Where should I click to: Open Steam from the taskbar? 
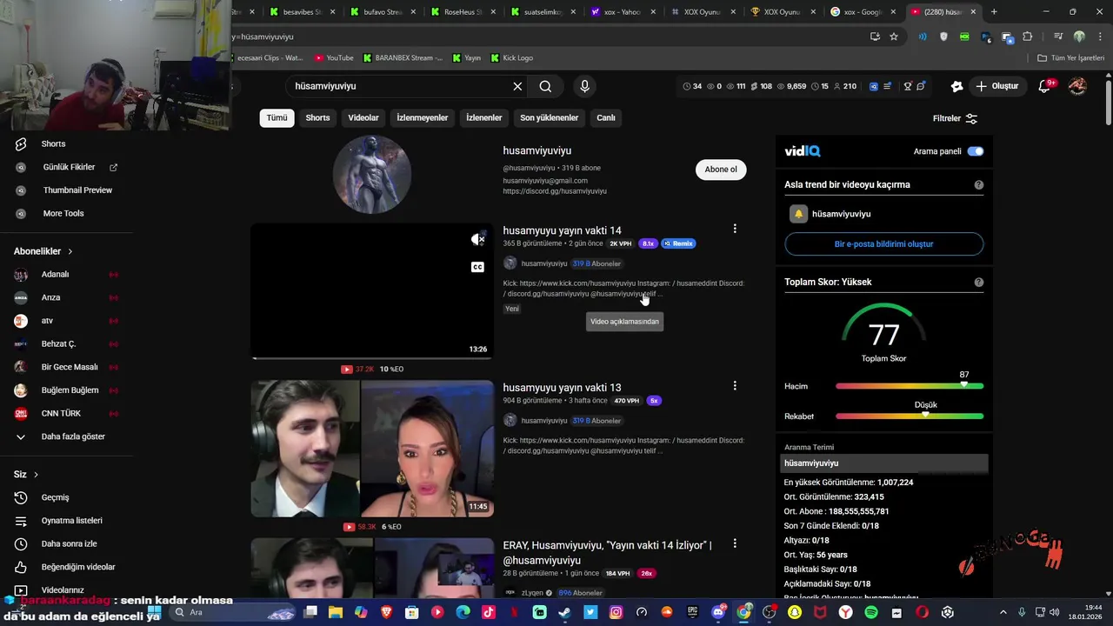[x=565, y=612]
